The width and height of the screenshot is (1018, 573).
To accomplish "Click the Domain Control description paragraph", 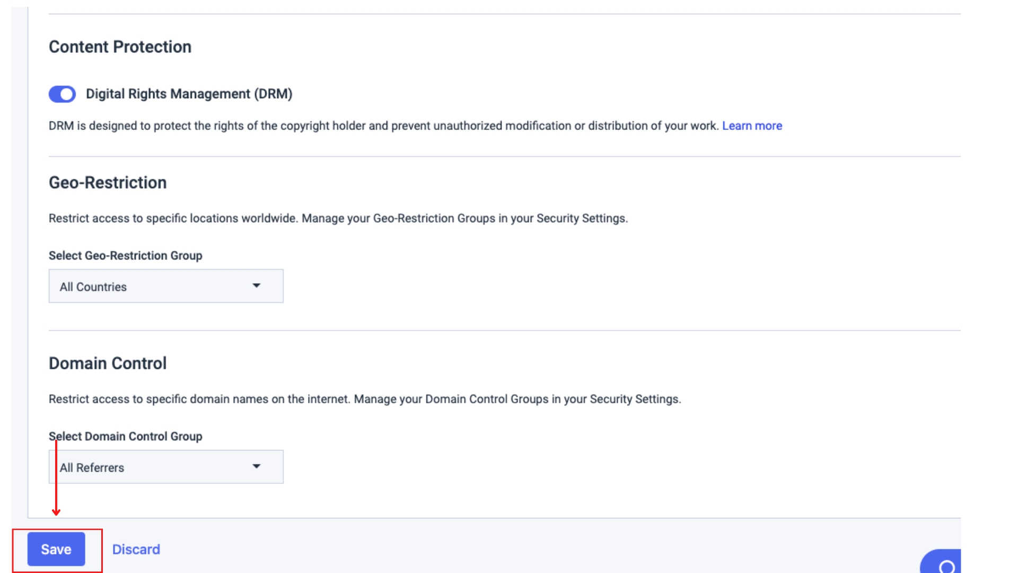I will pyautogui.click(x=364, y=399).
